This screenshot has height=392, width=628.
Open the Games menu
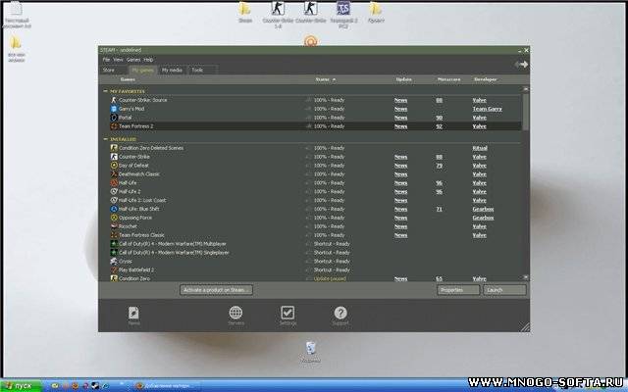coord(133,60)
